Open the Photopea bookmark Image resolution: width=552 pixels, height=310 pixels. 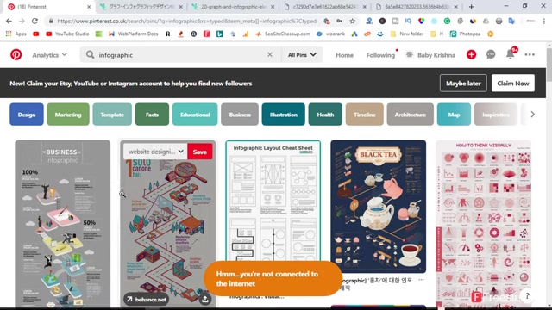point(465,34)
